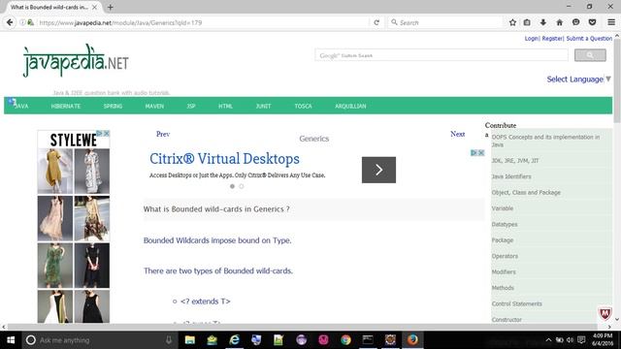The image size is (621, 349).
Task: Close the STYLEWE ad with X icon
Action: point(106,134)
